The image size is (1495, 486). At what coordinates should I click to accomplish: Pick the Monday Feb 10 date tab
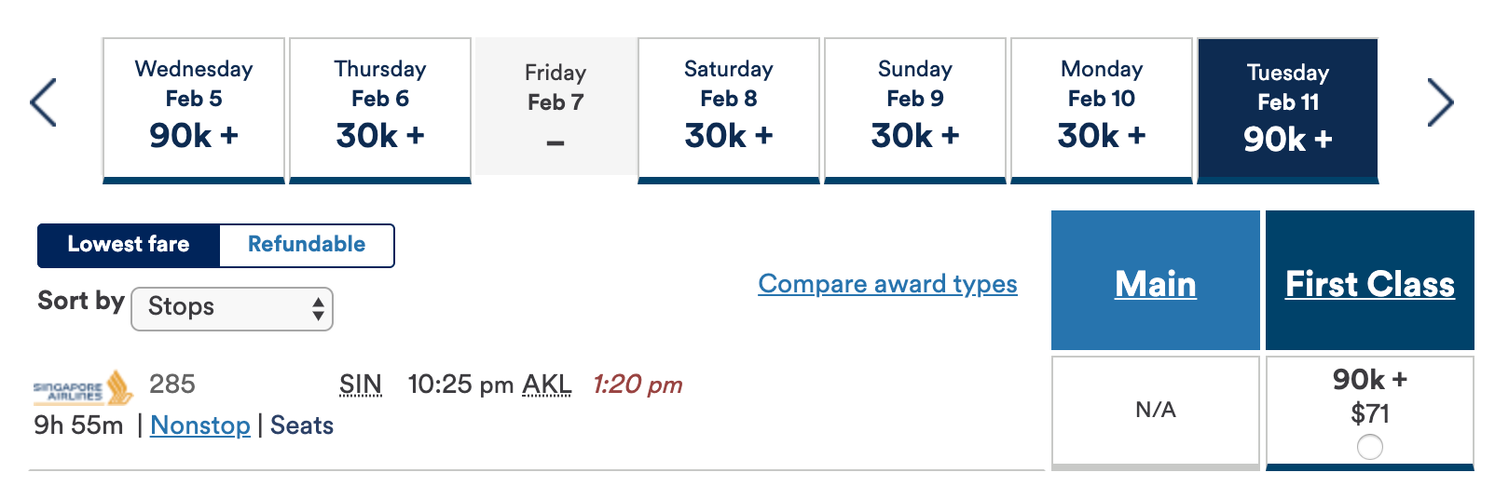[x=1102, y=110]
